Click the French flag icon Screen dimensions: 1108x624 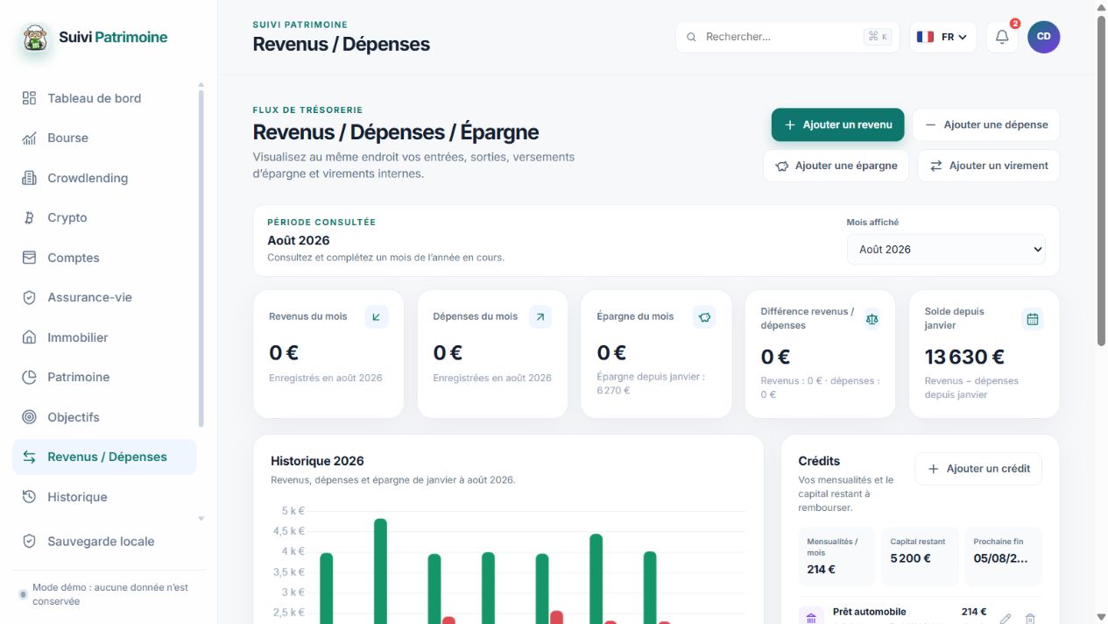tap(925, 37)
